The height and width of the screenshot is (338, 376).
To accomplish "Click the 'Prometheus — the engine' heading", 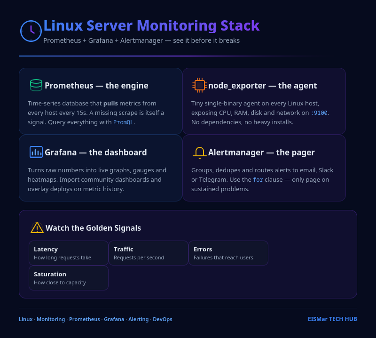I will click(x=96, y=86).
